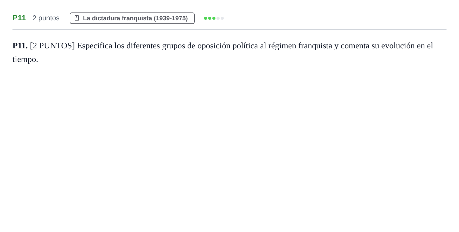Click the '[2 PUNTOS]' text in the question
Viewport: 459px width, 232px height.
click(x=52, y=46)
